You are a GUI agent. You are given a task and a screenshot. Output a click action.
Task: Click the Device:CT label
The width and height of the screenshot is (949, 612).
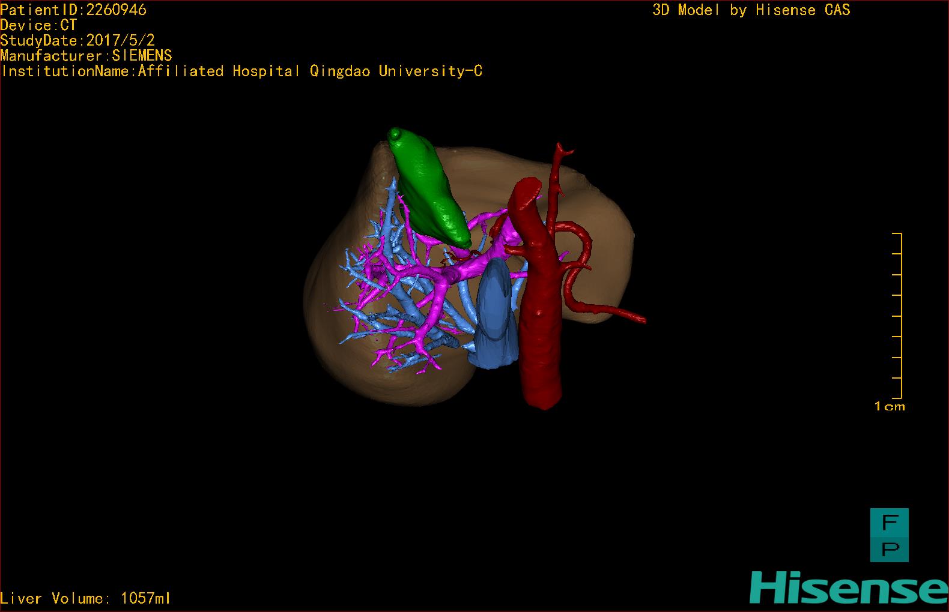tap(38, 25)
